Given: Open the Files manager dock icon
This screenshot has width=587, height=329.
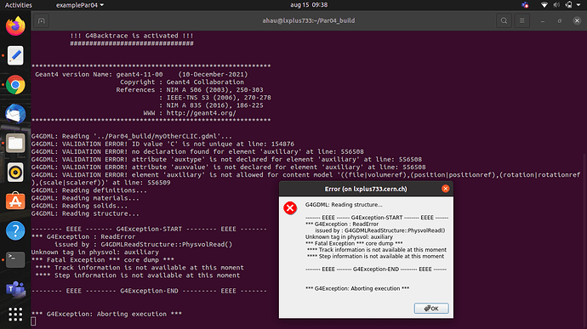Looking at the screenshot, I should click(x=15, y=143).
